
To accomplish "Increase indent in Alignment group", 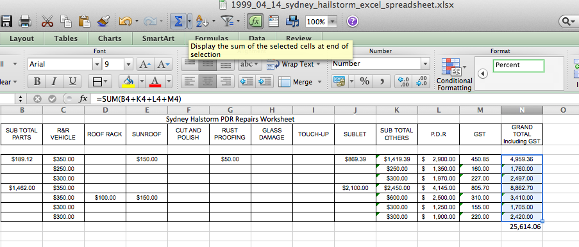I will click(265, 81).
